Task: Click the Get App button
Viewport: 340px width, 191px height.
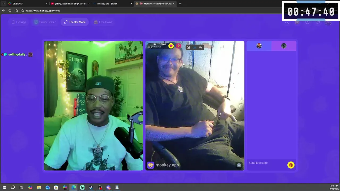Action: pos(19,22)
